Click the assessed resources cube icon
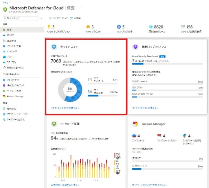 click(151, 27)
